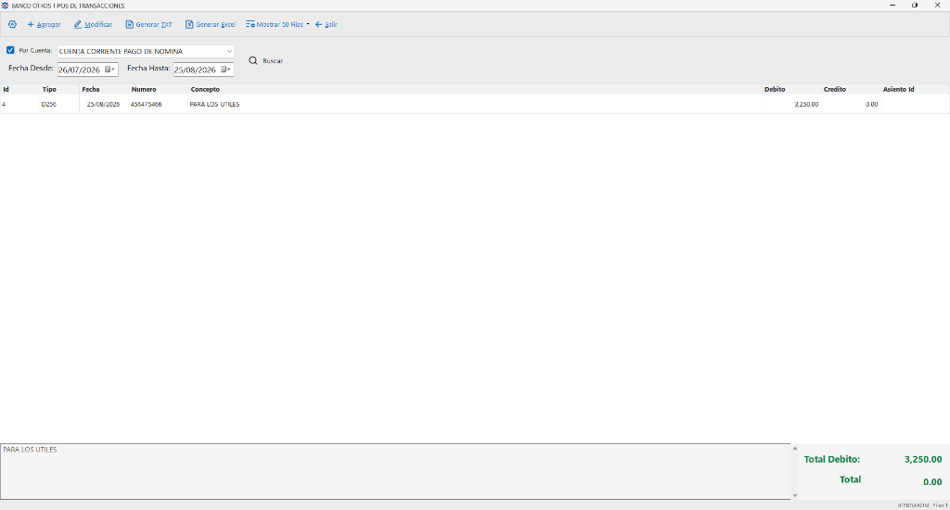The width and height of the screenshot is (950, 510).
Task: Click the date cell 25/08/2026 in the grid
Action: coord(103,104)
